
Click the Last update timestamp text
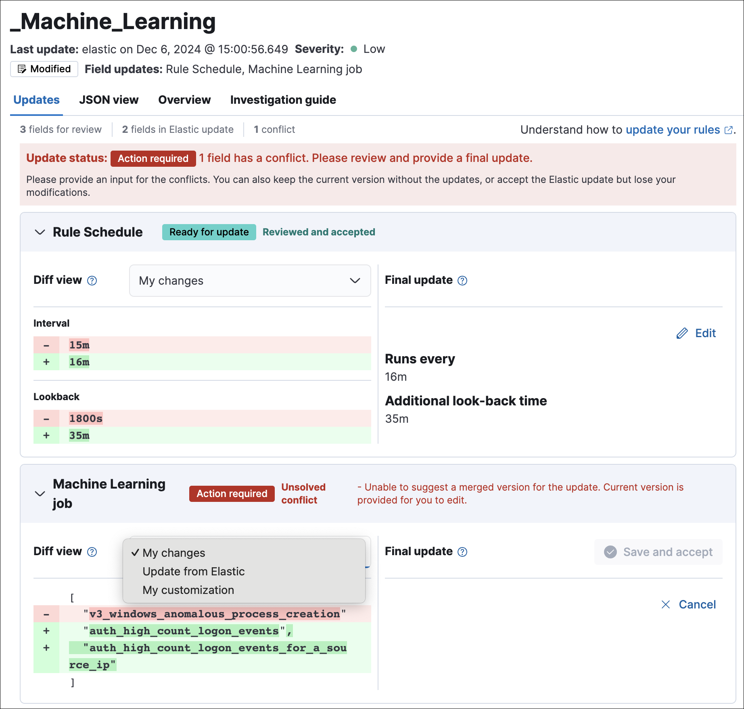click(149, 49)
